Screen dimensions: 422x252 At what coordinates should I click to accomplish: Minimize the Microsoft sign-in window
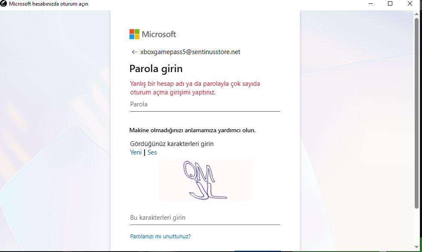[x=371, y=4]
